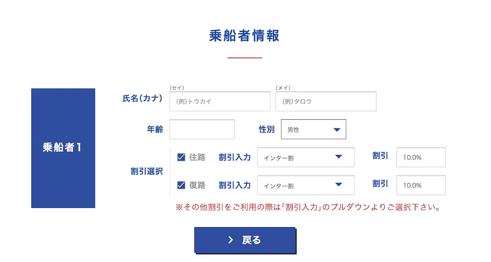Uncheck the 往路 checkbox
491x262 pixels.
click(x=181, y=157)
